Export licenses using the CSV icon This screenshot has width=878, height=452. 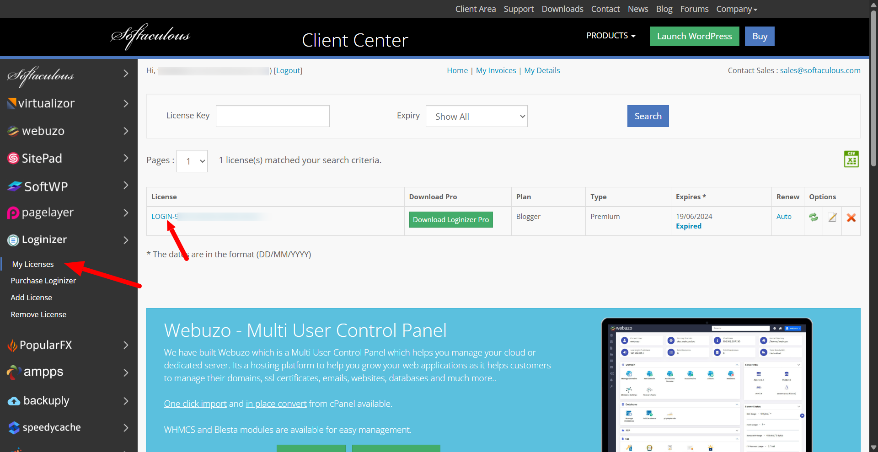pyautogui.click(x=851, y=159)
